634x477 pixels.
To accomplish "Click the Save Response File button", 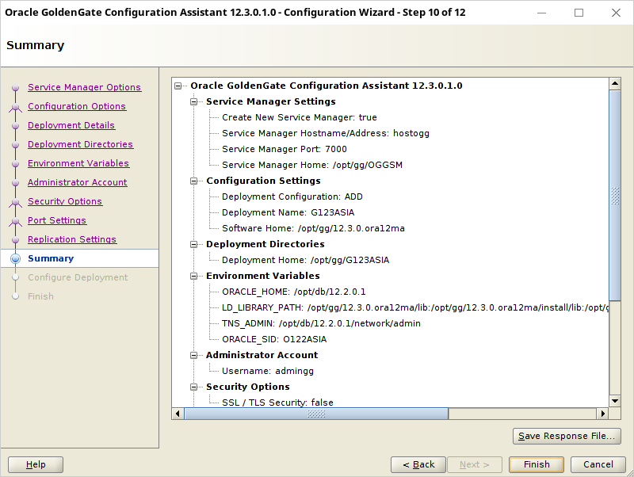I will [x=567, y=436].
